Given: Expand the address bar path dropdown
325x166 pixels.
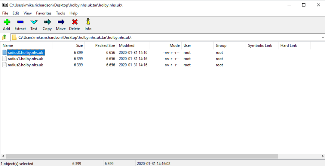Looking at the screenshot, I should click(x=322, y=37).
